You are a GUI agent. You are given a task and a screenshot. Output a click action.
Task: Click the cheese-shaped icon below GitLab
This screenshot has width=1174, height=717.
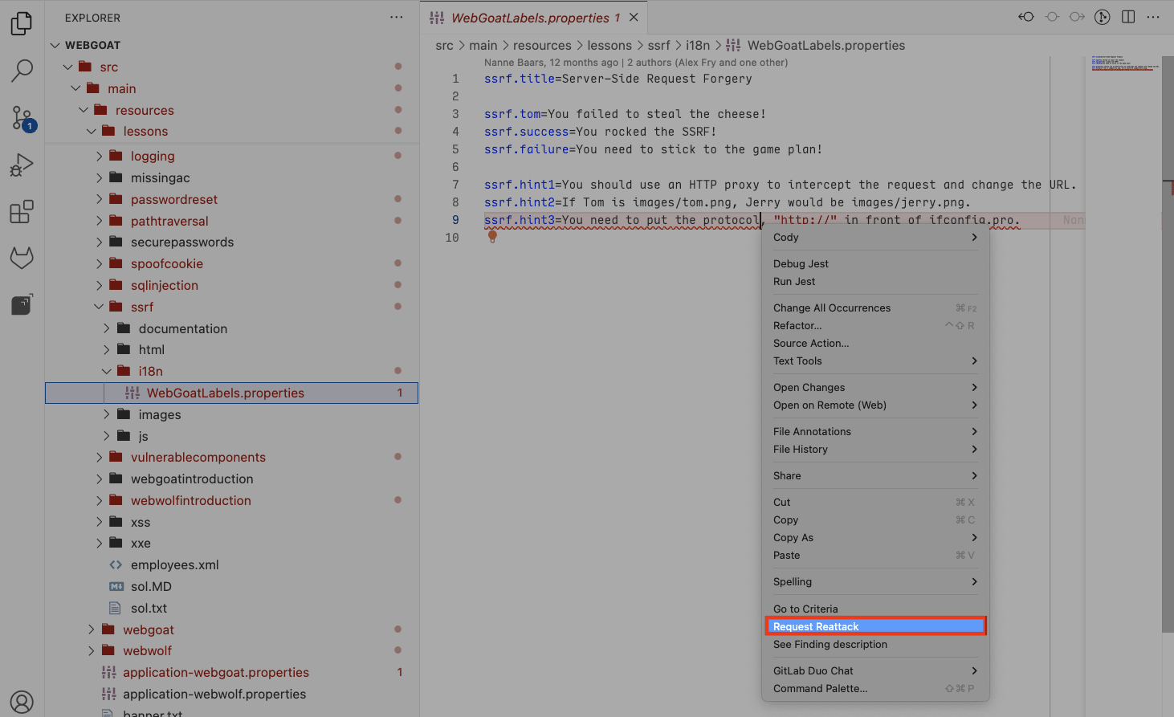[22, 304]
